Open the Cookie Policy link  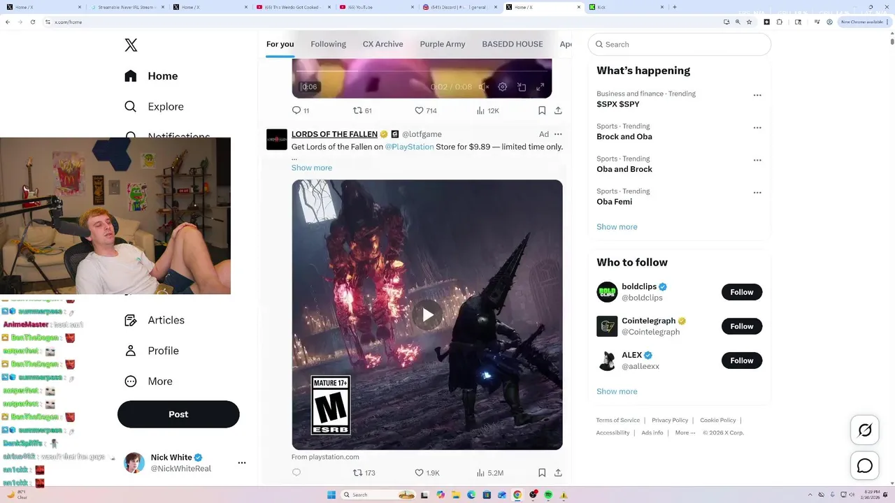point(718,421)
